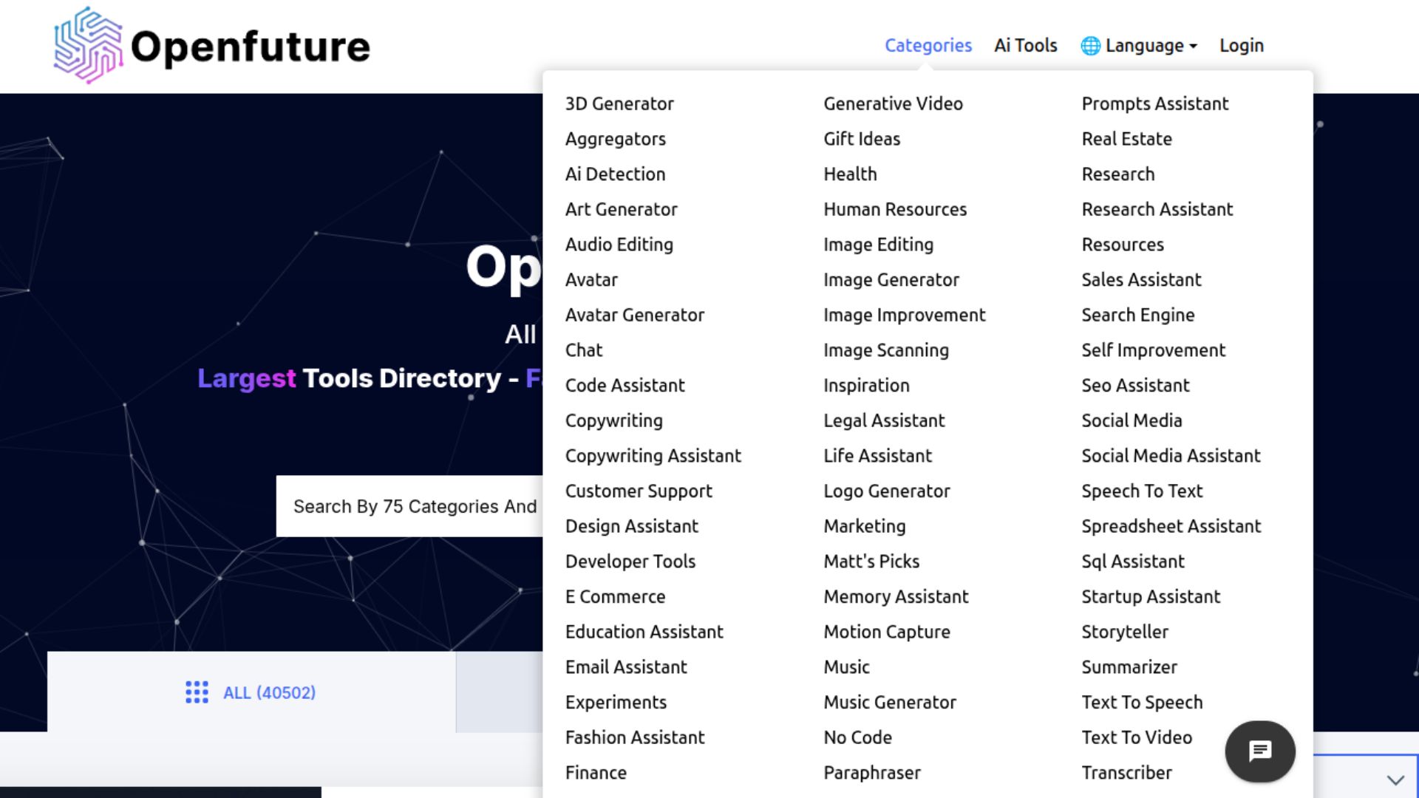This screenshot has height=798, width=1419.
Task: Open the 3D Generator category
Action: [619, 103]
